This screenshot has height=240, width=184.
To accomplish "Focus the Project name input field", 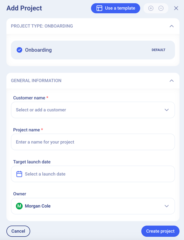I will point(93,142).
